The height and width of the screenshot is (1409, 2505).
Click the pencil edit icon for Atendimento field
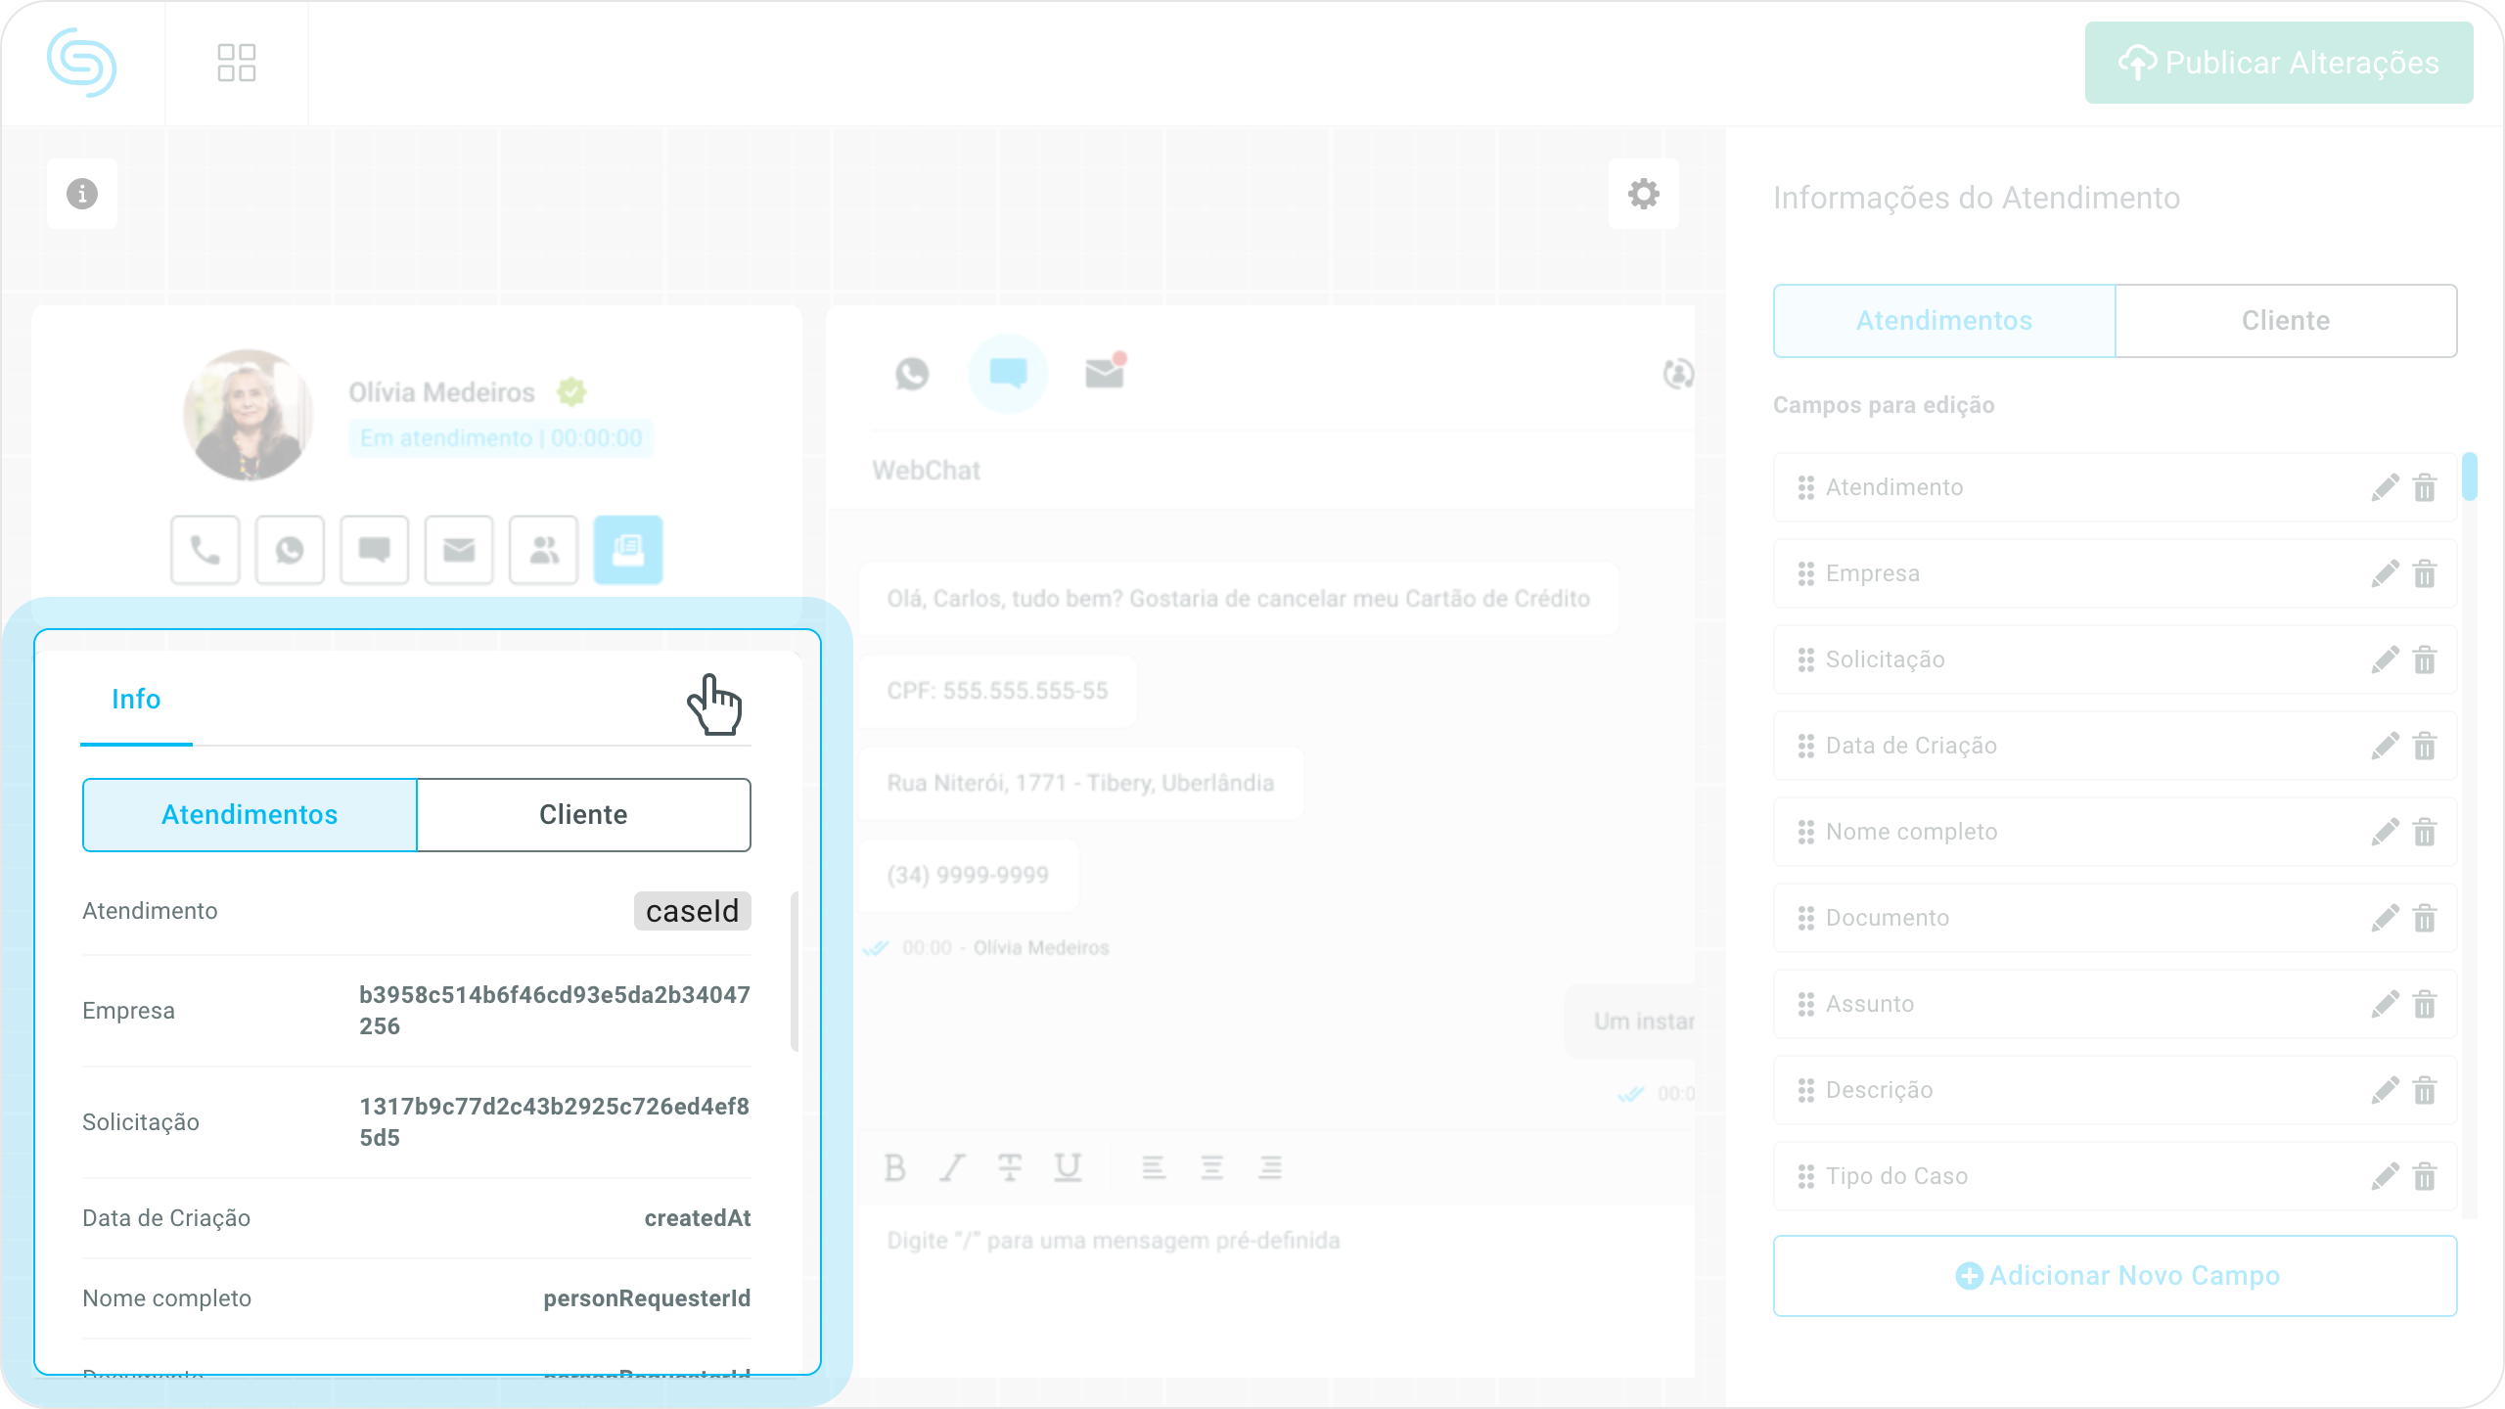[x=2385, y=487]
